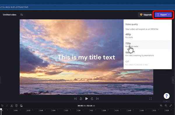This screenshot has height=115, width=175.
Task: Delete selected clip with trash icon
Action: (16, 106)
